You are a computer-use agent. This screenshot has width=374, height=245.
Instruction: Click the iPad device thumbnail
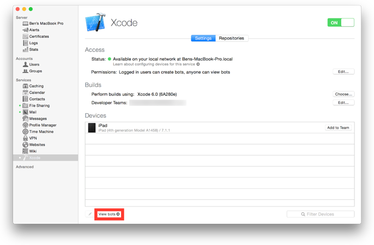click(x=92, y=128)
